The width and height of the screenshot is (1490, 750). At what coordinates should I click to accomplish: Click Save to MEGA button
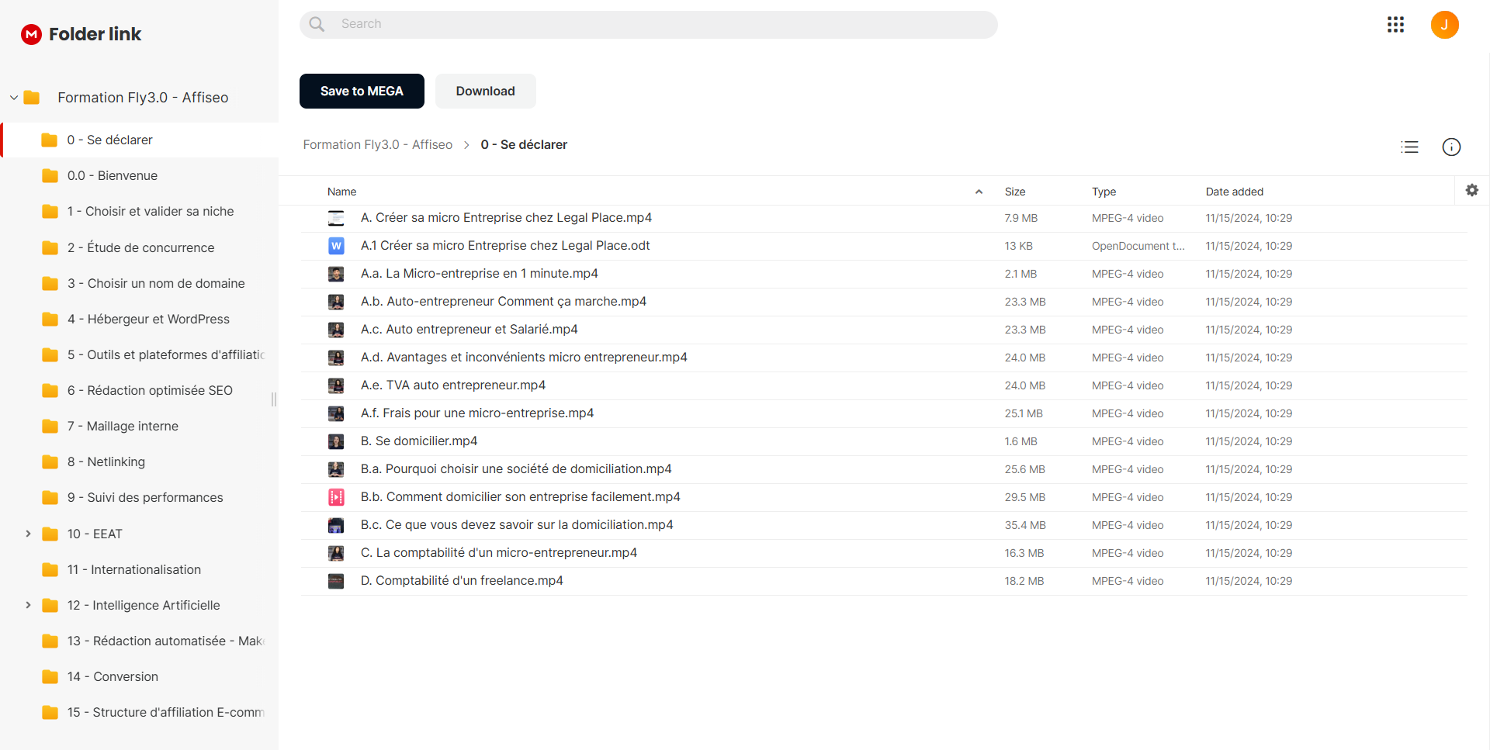[362, 92]
